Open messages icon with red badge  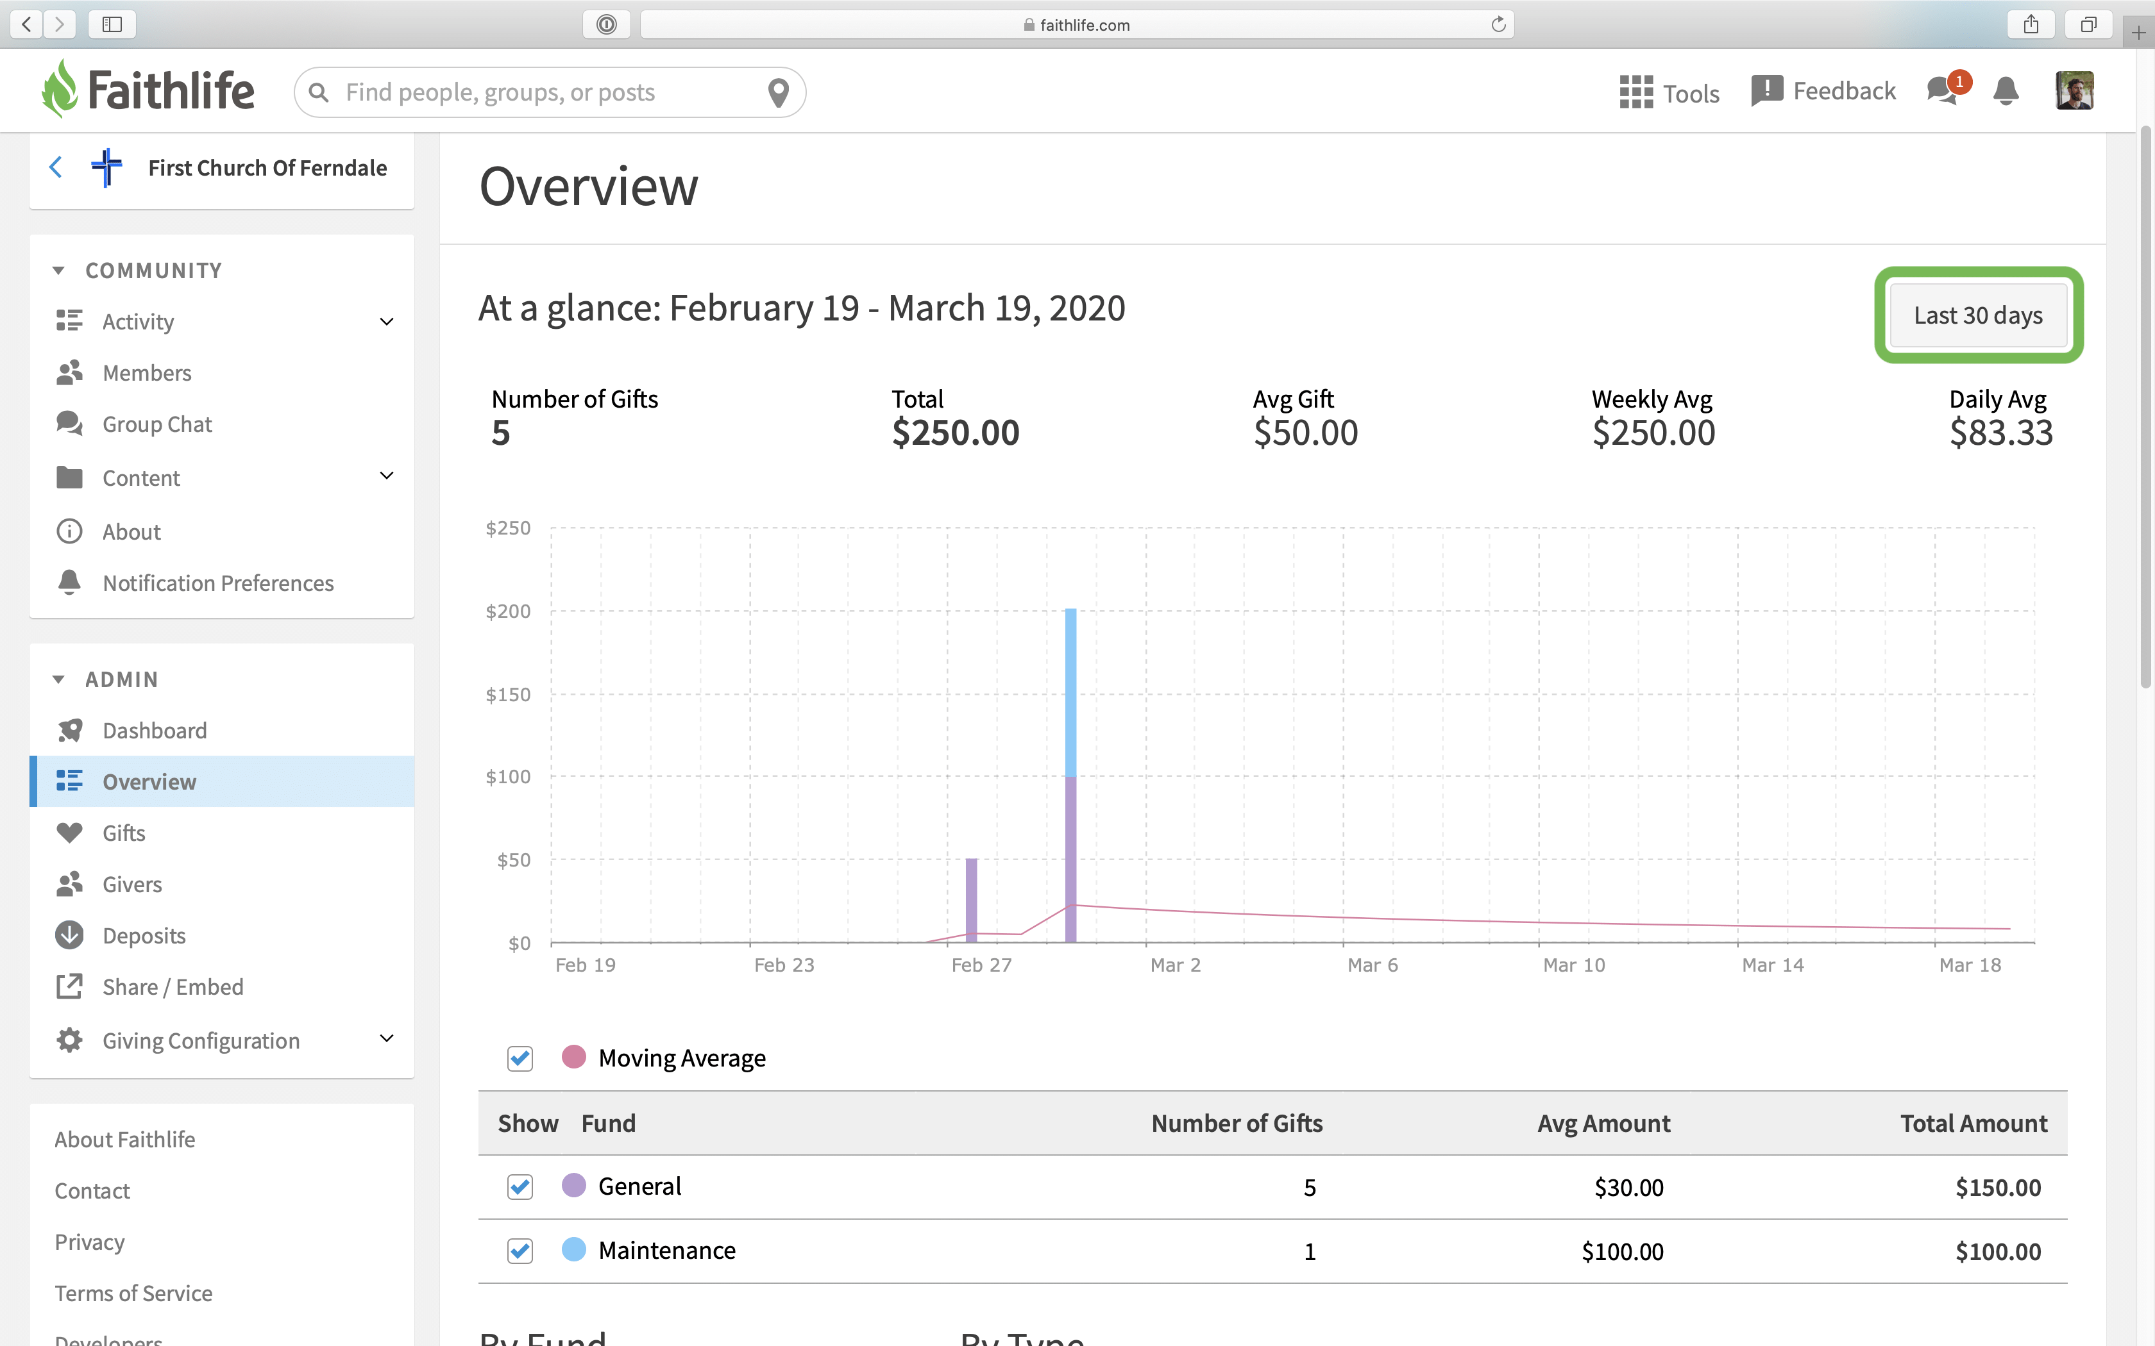click(x=1947, y=90)
